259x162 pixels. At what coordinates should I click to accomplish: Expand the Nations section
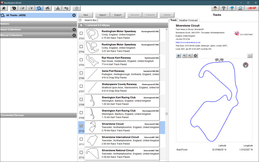click(x=38, y=24)
